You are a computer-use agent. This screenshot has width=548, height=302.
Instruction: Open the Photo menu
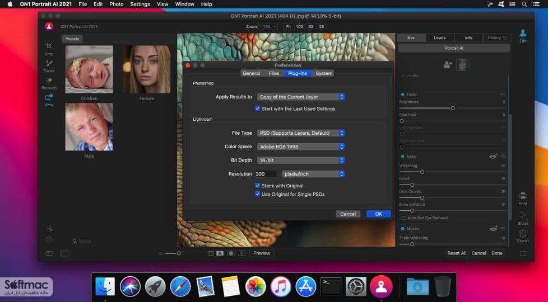click(117, 4)
